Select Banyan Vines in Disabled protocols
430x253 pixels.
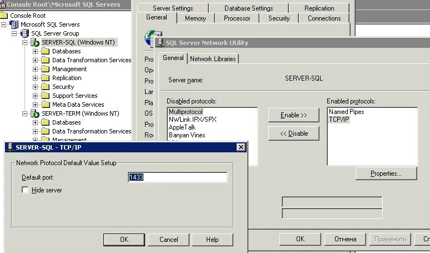point(187,135)
